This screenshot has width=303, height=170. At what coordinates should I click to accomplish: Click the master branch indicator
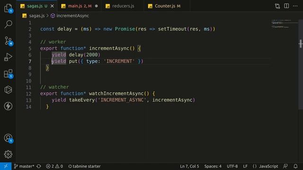[24, 166]
